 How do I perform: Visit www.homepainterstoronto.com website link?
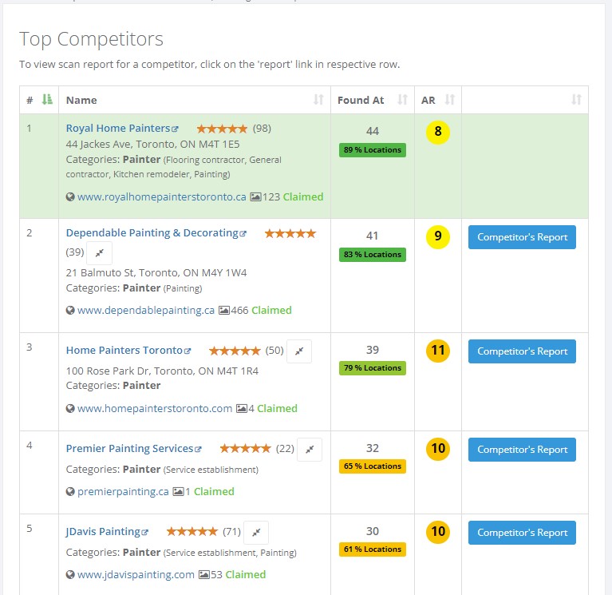(x=155, y=408)
